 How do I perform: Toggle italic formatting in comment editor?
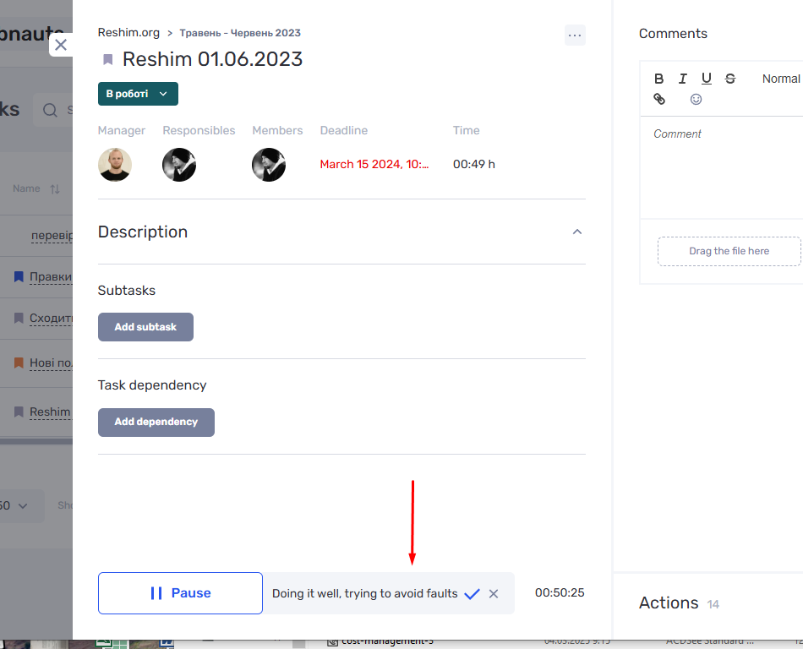[683, 79]
